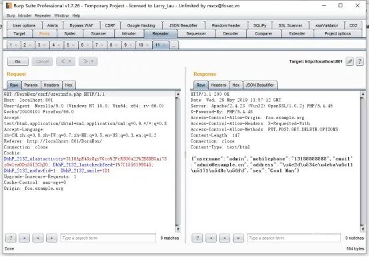The width and height of the screenshot is (369, 257).
Task: Switch to the Spider tab
Action: point(70,33)
